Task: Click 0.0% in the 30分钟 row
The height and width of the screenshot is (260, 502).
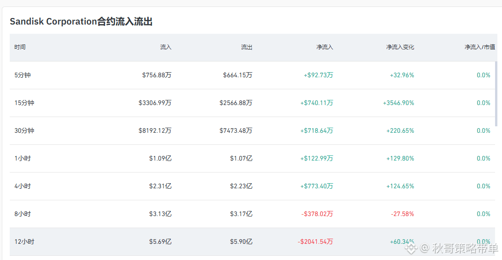Action: pyautogui.click(x=483, y=131)
